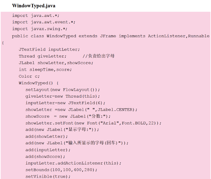Click the JTextField inputLetter; declaration
This screenshot has height=179, width=211.
[49, 49]
